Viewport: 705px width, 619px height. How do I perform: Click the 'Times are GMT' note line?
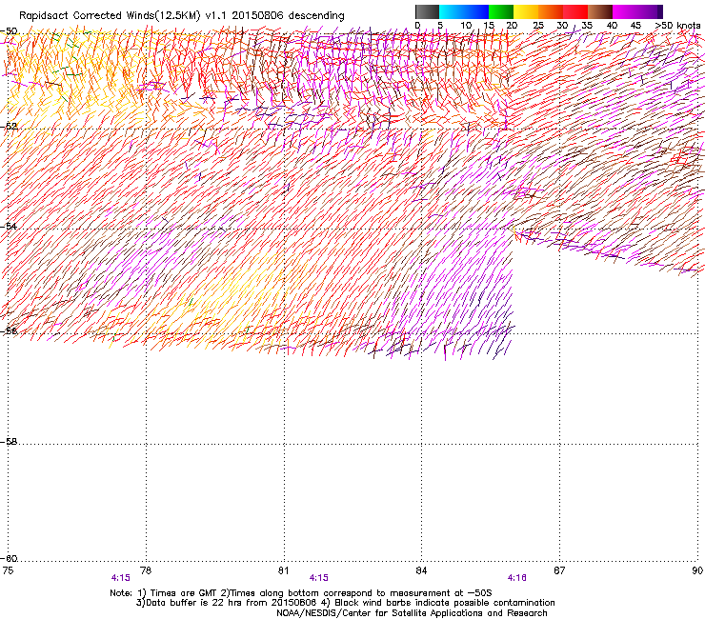(301, 593)
